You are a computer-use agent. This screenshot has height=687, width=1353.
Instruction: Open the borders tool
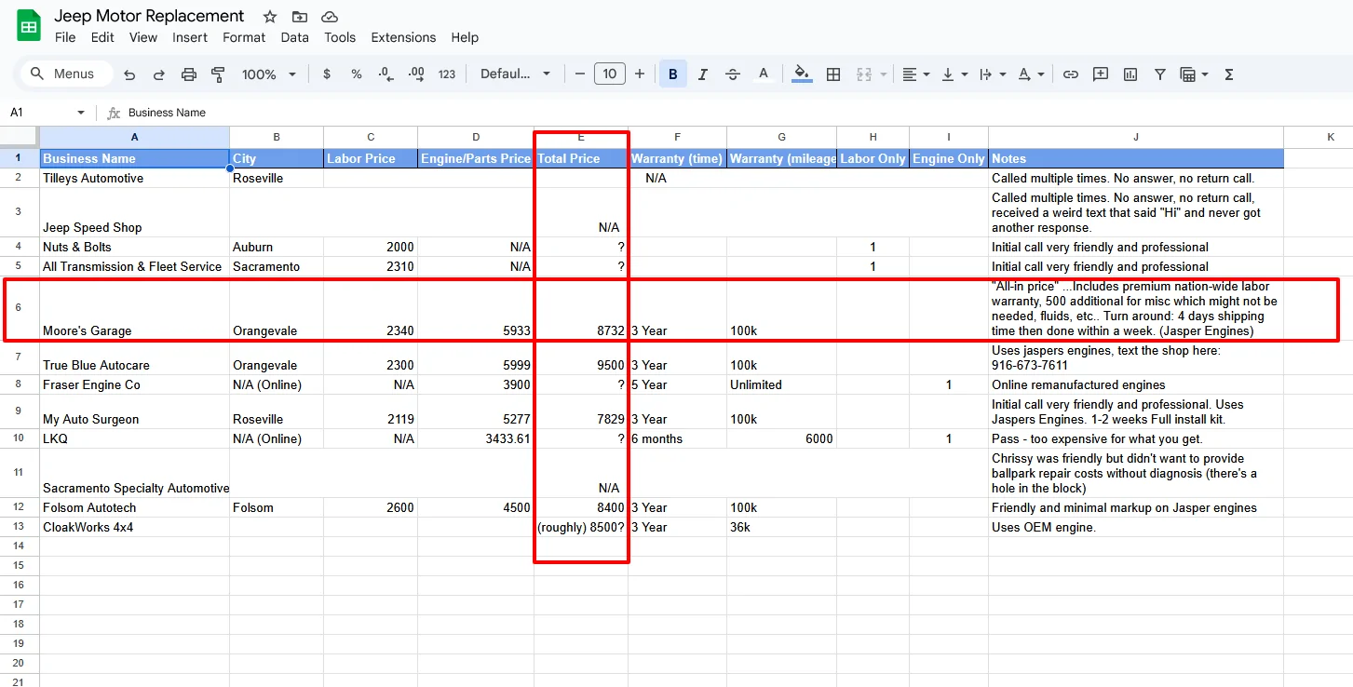(834, 74)
